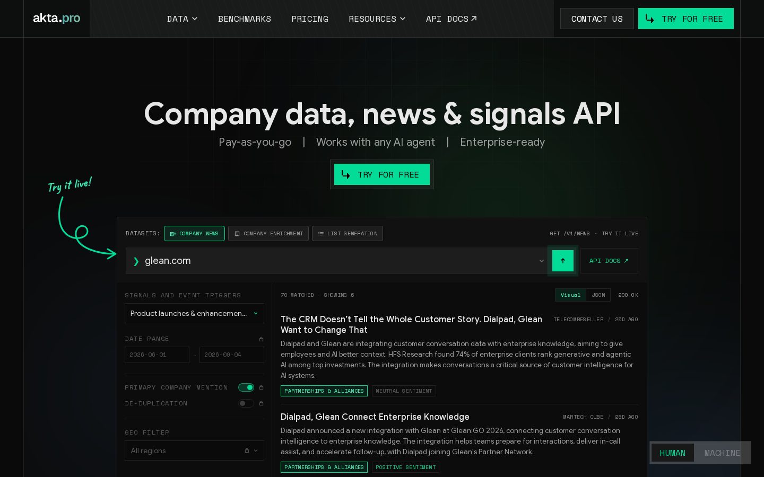Select the Company News dataset tab

194,233
